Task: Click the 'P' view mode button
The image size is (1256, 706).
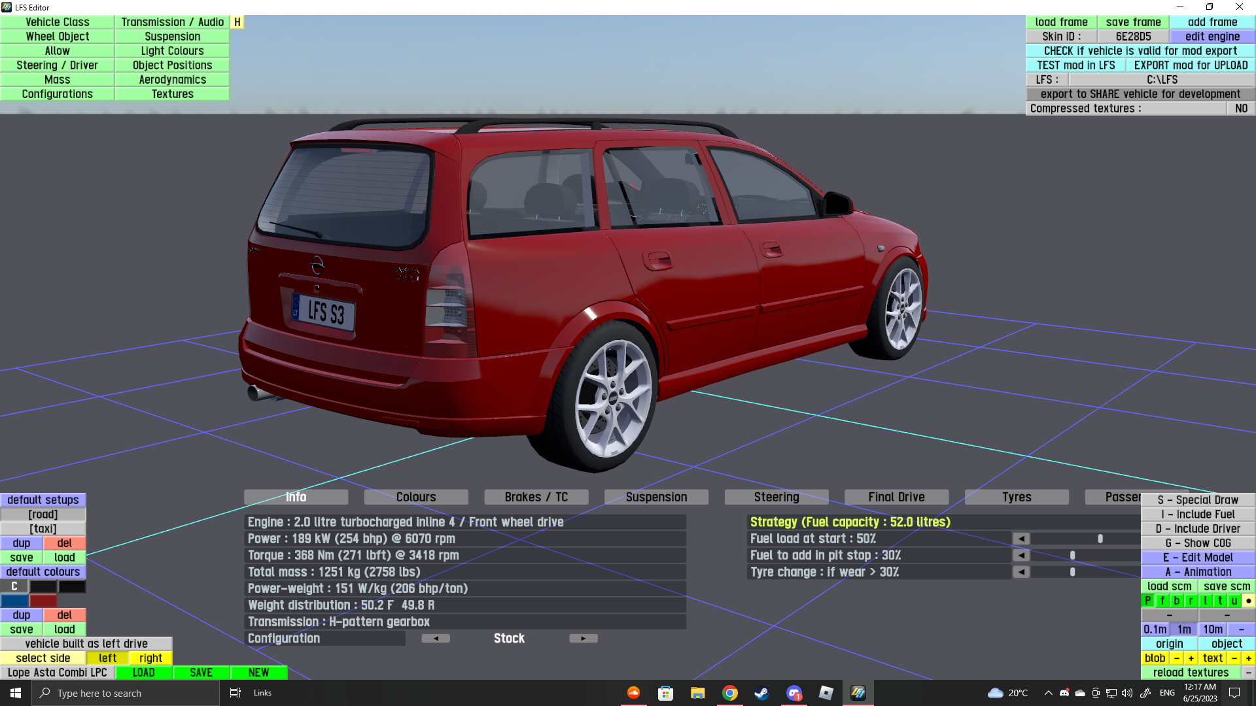Action: (x=1148, y=601)
